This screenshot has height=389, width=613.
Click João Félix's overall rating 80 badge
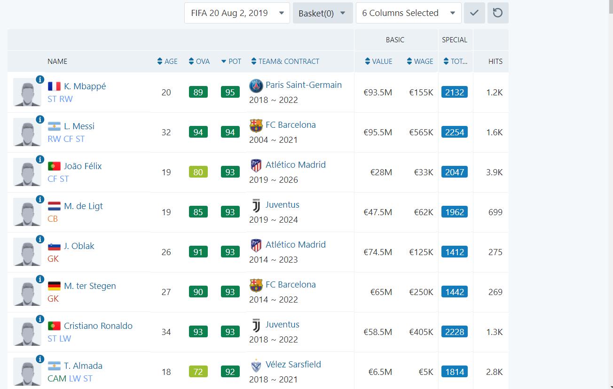[x=198, y=172]
